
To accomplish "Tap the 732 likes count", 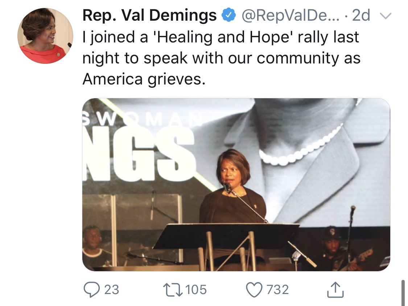I will (278, 290).
